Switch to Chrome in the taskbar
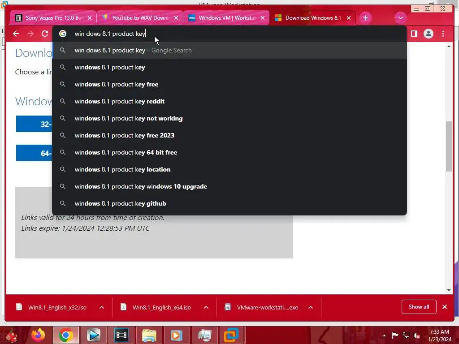 click(66, 335)
